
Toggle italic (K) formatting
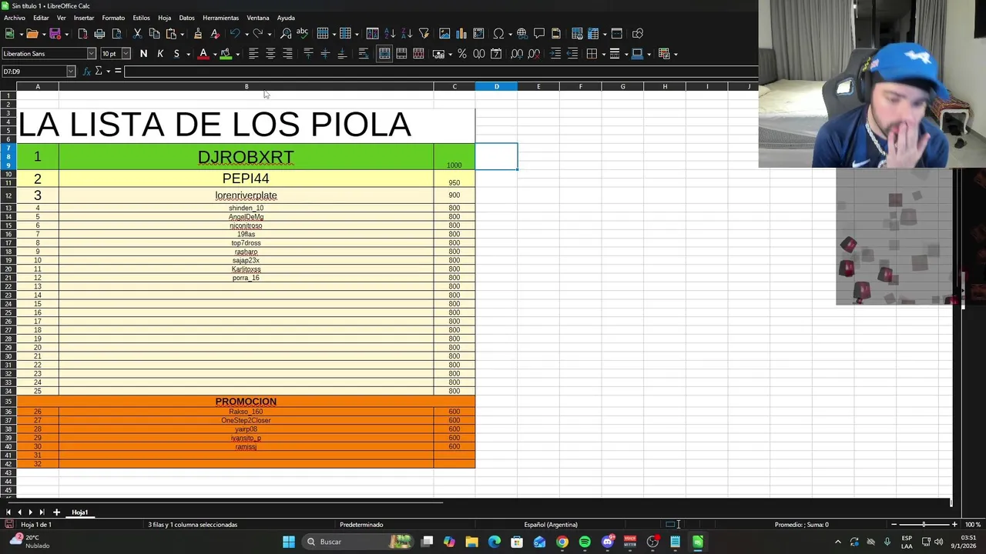click(160, 54)
